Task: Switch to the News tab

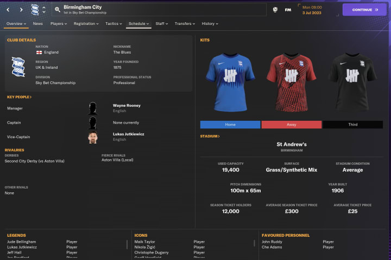Action: pyautogui.click(x=38, y=24)
